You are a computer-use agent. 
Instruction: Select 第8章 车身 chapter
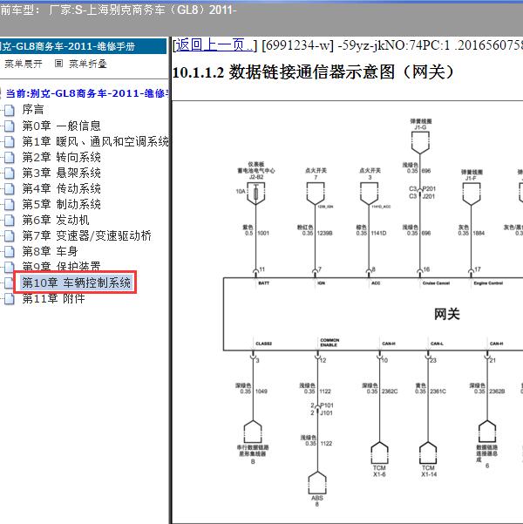[x=50, y=252]
